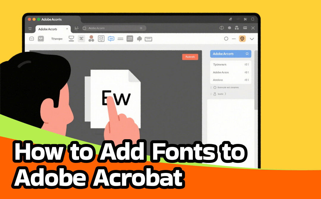This screenshot has height=199, width=321.
Task: Select the Tyonmark list row
Action: click(231, 65)
